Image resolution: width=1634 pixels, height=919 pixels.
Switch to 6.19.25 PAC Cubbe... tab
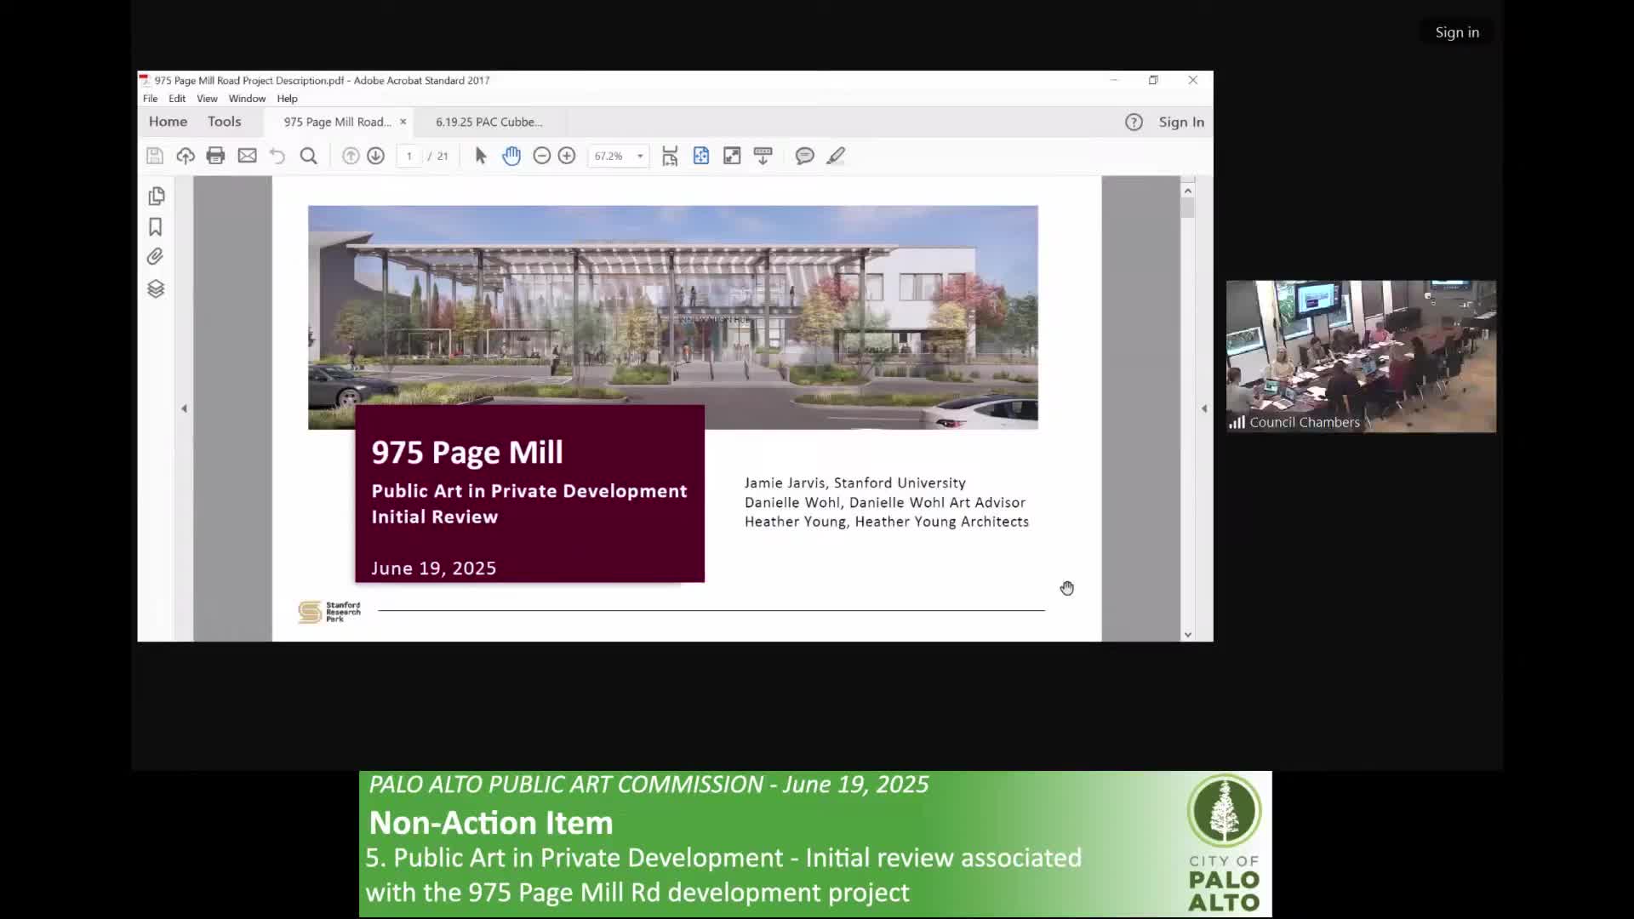488,122
